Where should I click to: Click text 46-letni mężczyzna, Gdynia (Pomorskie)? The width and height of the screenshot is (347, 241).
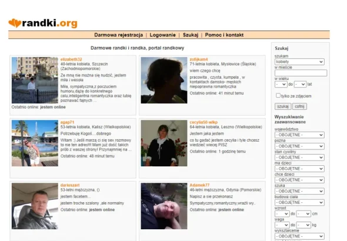pyautogui.click(x=225, y=190)
